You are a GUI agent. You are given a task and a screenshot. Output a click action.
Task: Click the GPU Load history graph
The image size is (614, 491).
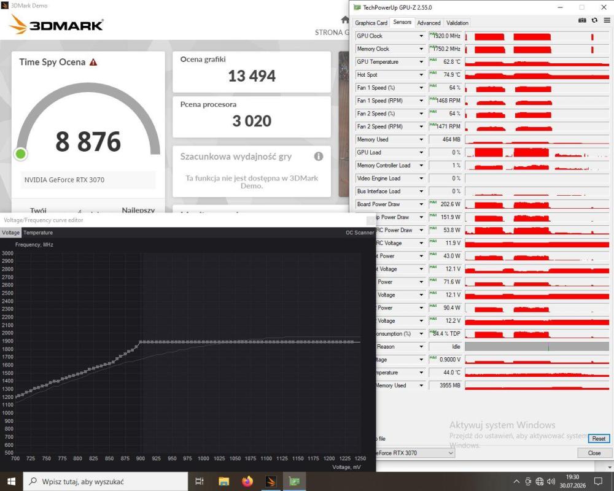click(537, 152)
